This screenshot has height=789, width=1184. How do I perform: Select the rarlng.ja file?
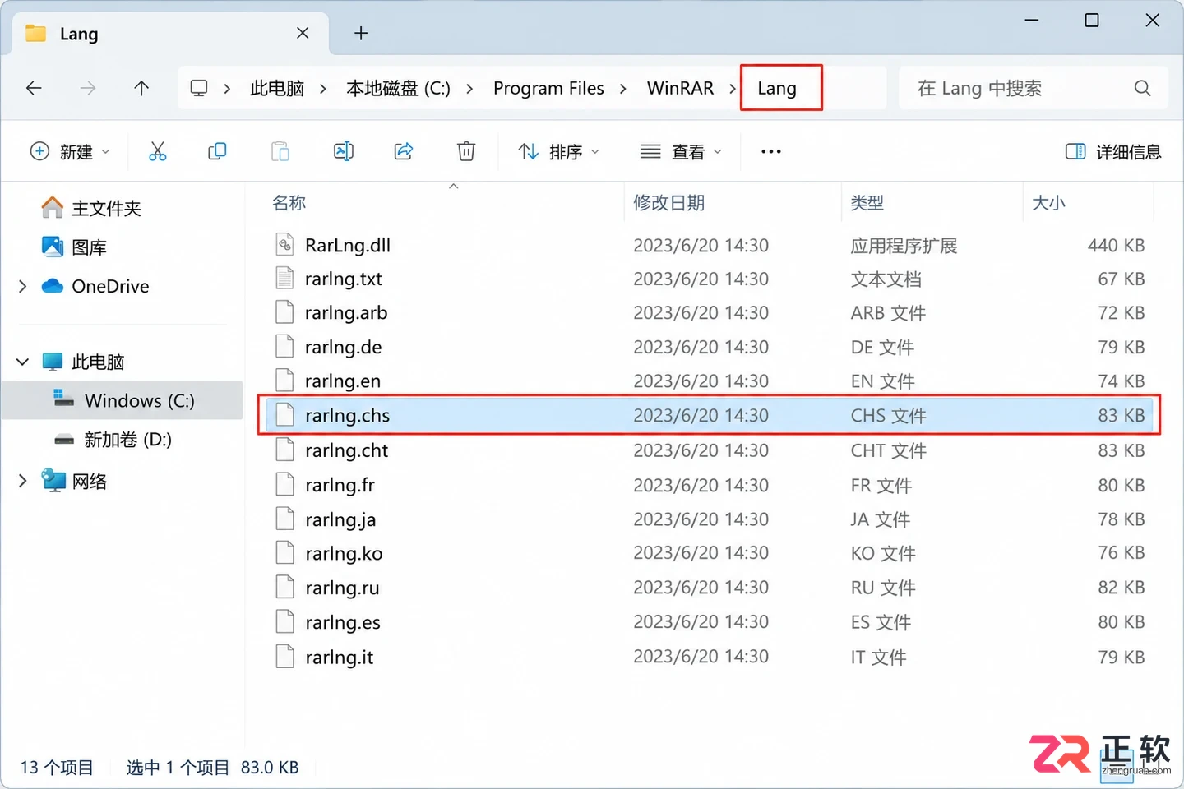(709, 519)
